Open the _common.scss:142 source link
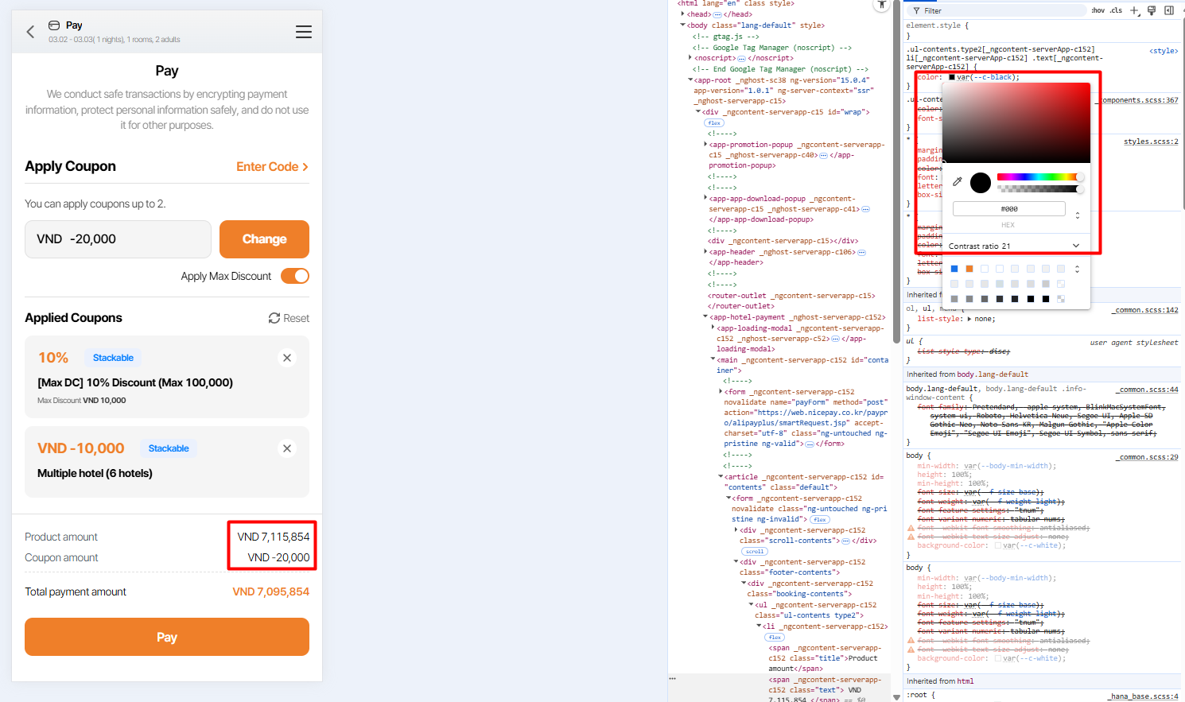This screenshot has height=702, width=1185. point(1145,310)
